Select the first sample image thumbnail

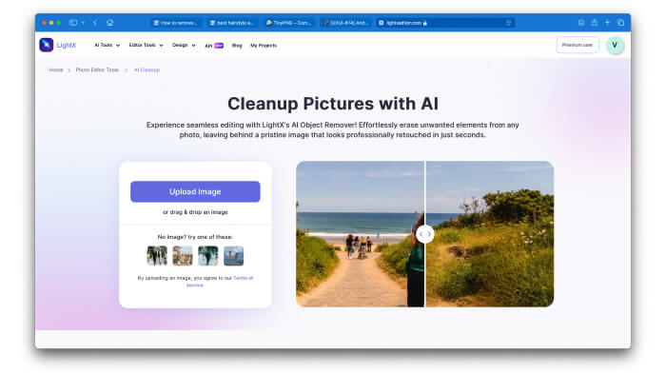tap(157, 256)
